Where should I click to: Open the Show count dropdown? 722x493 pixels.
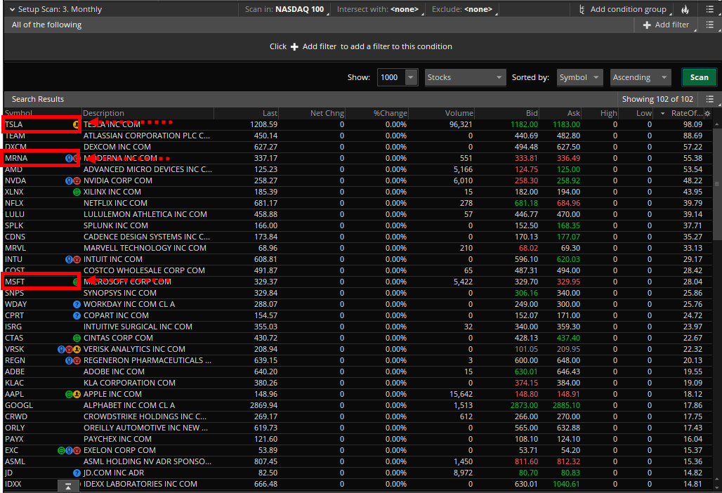[x=412, y=77]
